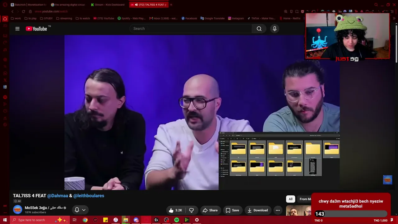
Task: Mute the TAL7ISS 4 FEAT tab audio
Action: click(x=137, y=5)
